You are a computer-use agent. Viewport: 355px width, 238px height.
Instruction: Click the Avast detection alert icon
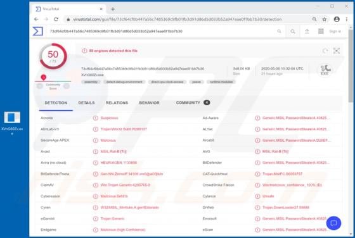96,151
